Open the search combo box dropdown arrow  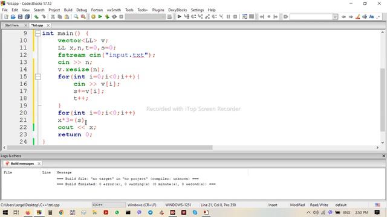(335, 17)
